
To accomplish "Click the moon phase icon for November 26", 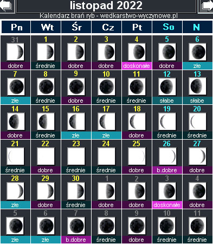I will click(x=167, y=156).
